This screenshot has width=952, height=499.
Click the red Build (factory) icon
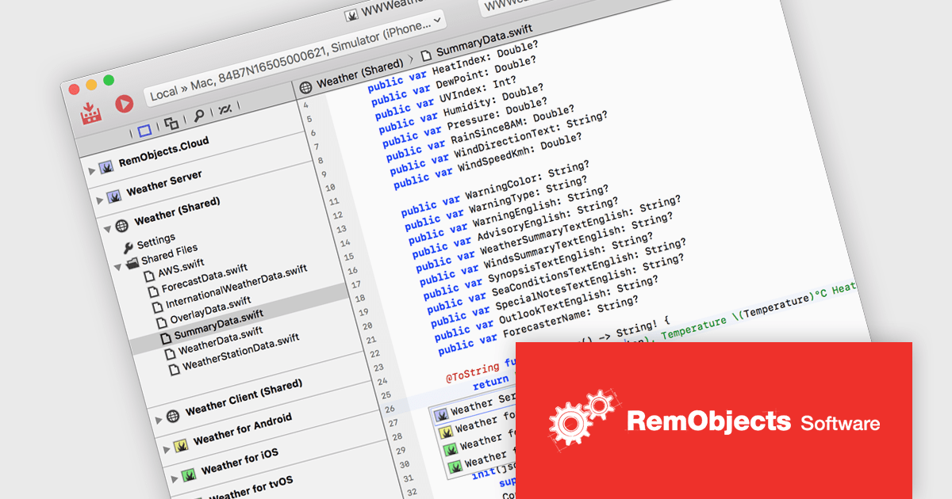point(90,112)
